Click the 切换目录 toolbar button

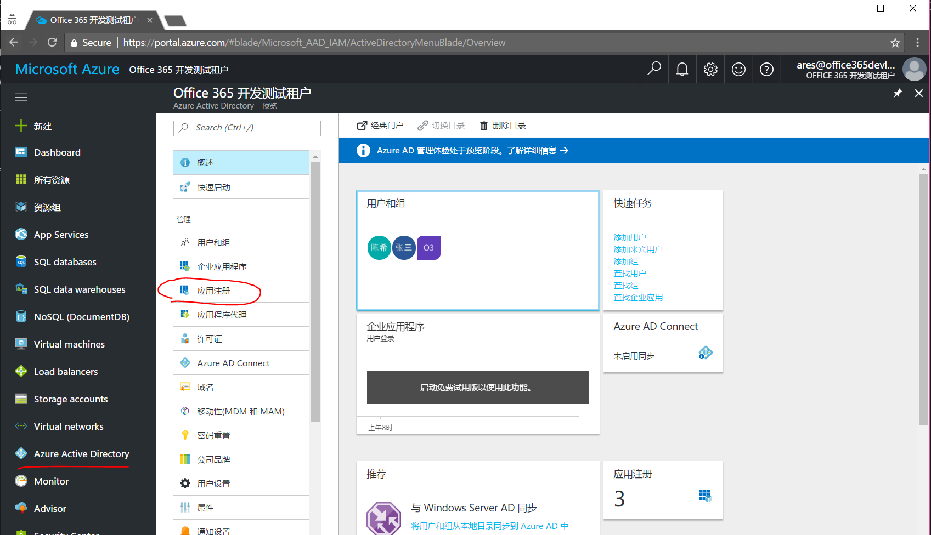coord(441,126)
